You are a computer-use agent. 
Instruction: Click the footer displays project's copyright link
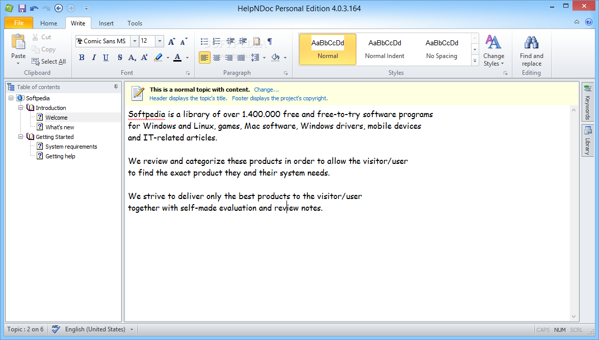(x=280, y=98)
